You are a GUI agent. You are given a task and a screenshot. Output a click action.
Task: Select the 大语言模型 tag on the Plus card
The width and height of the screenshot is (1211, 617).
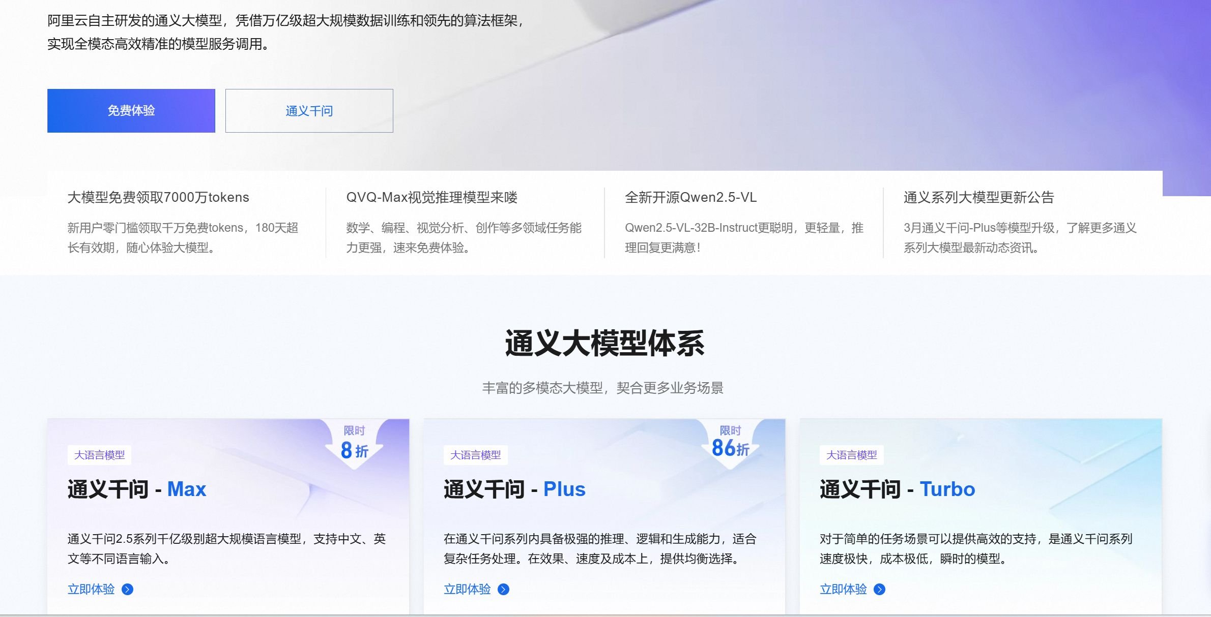(476, 456)
